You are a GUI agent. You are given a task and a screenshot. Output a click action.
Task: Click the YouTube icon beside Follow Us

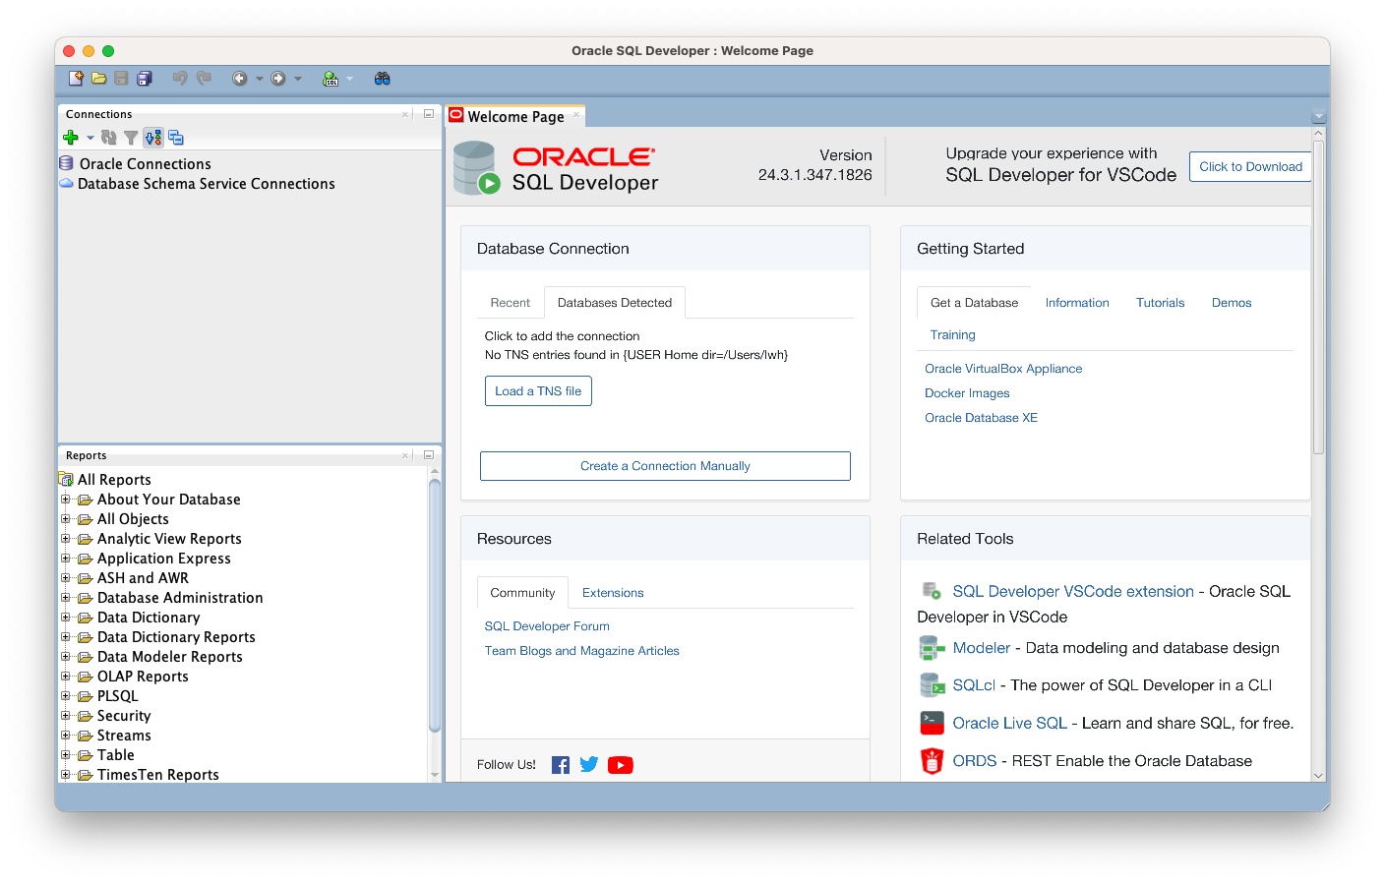click(x=621, y=765)
